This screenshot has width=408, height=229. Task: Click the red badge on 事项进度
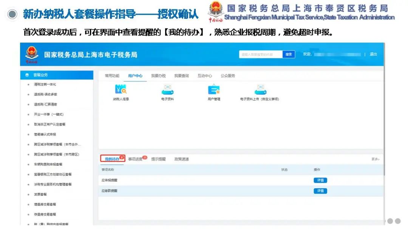[x=145, y=157]
